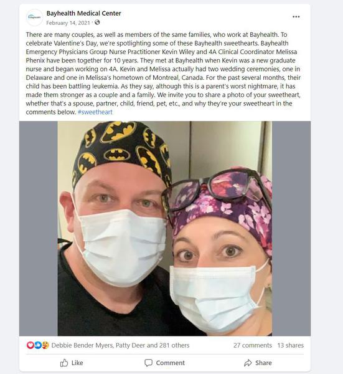View the 13 shares list
Viewport: 343px width, 374px height.
point(291,345)
